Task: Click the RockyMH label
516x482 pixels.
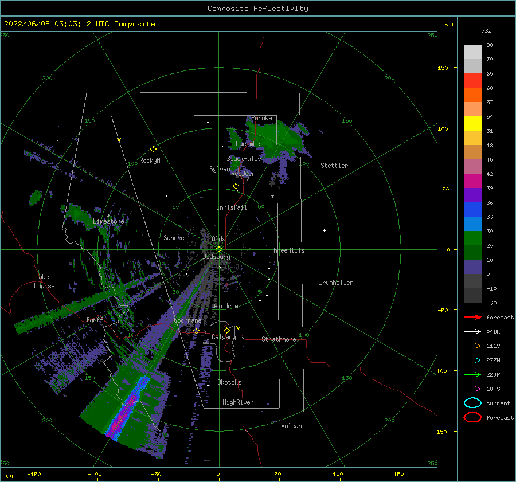Action: click(x=151, y=160)
